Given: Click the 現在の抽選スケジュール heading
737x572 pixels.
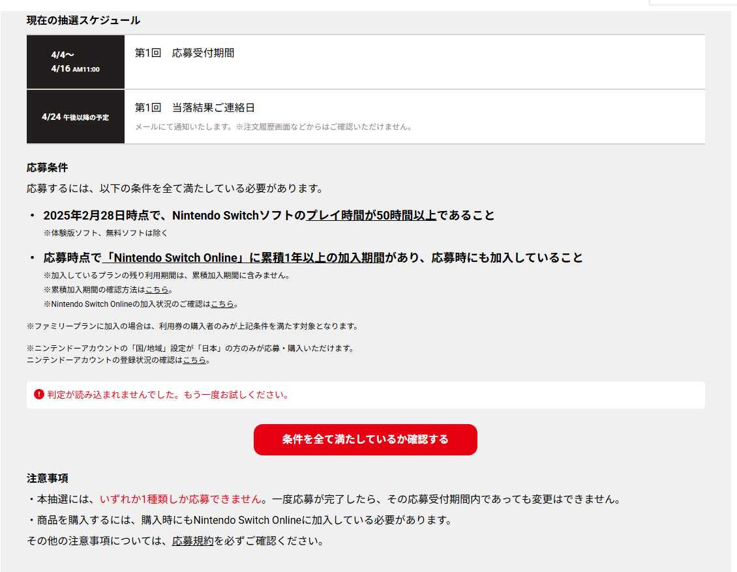Looking at the screenshot, I should (x=83, y=20).
